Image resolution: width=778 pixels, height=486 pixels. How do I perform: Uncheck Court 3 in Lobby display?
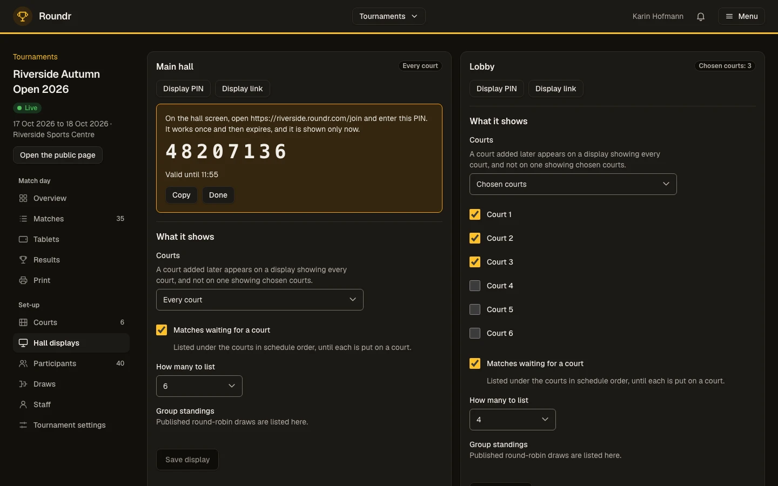pyautogui.click(x=475, y=262)
